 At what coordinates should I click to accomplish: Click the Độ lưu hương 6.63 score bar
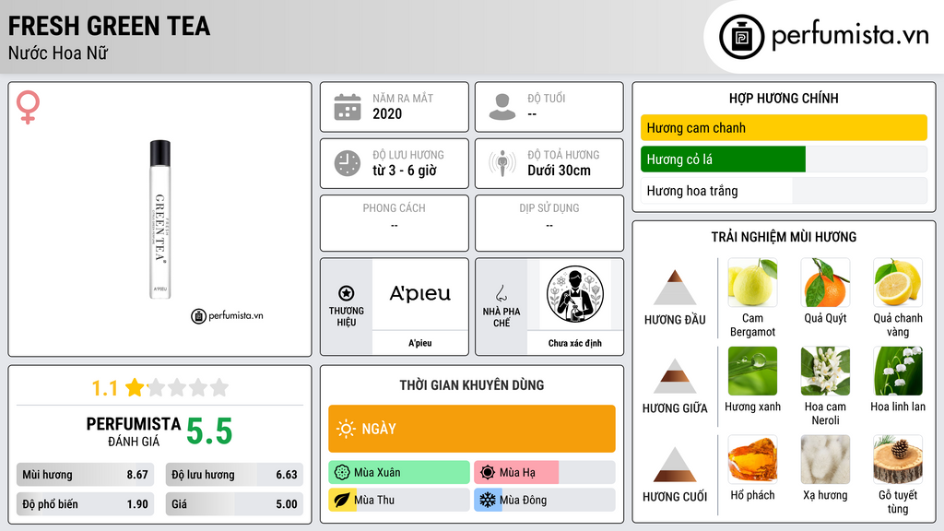(x=234, y=475)
